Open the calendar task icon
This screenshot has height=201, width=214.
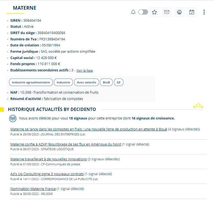pos(192,12)
